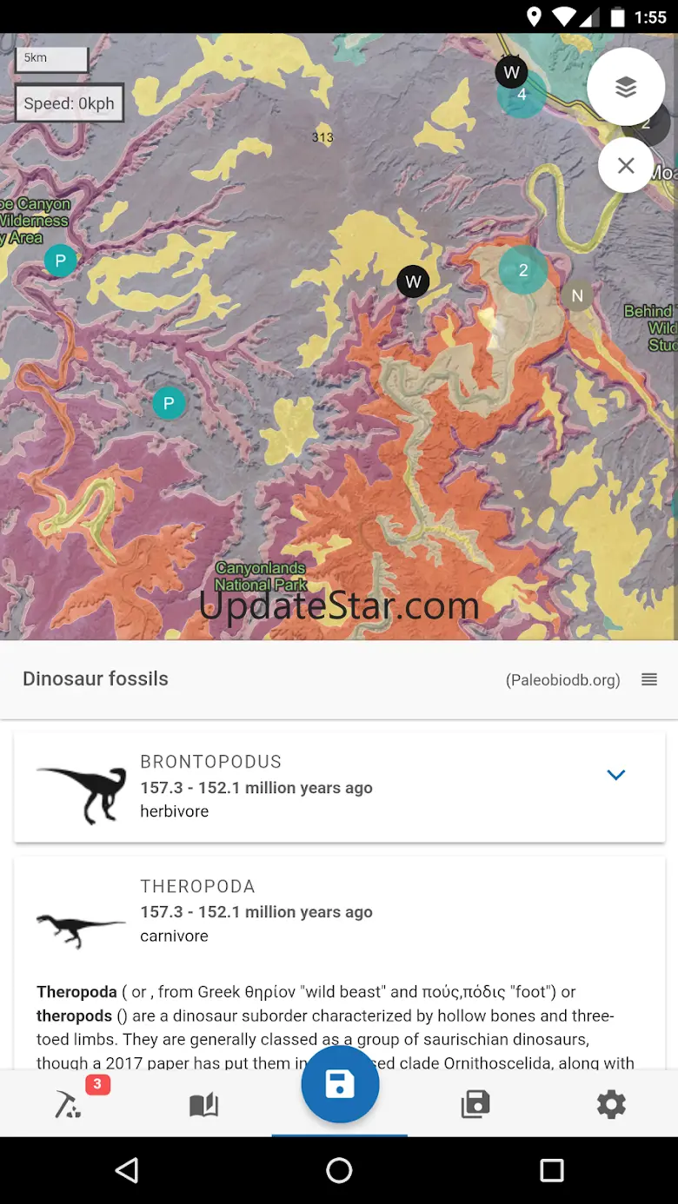This screenshot has width=678, height=1204.
Task: Expand the Brontopodus card chevron
Action: tap(616, 775)
